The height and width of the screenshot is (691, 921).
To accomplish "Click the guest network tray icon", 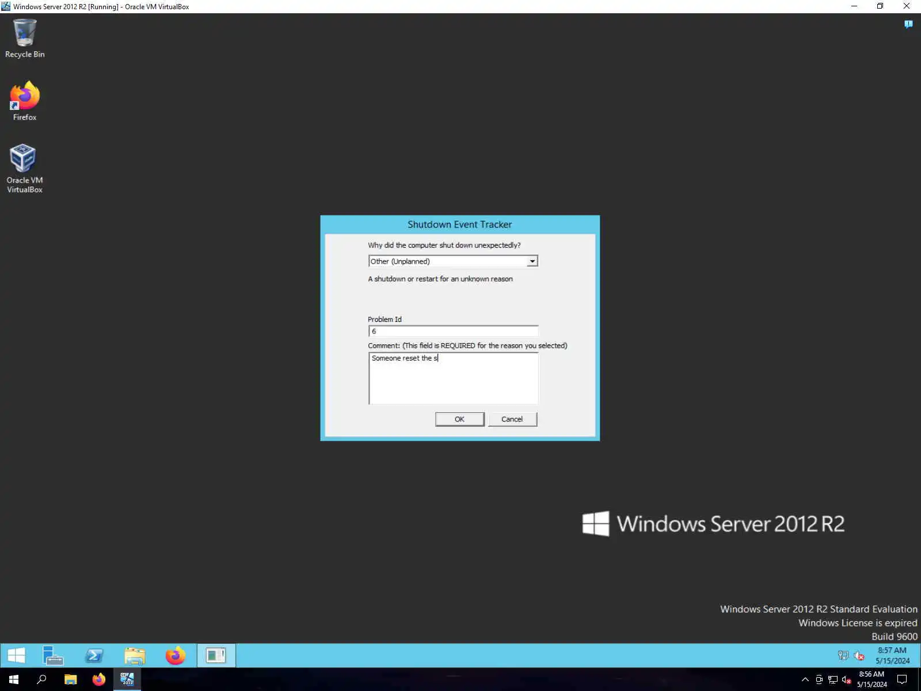I will [843, 655].
